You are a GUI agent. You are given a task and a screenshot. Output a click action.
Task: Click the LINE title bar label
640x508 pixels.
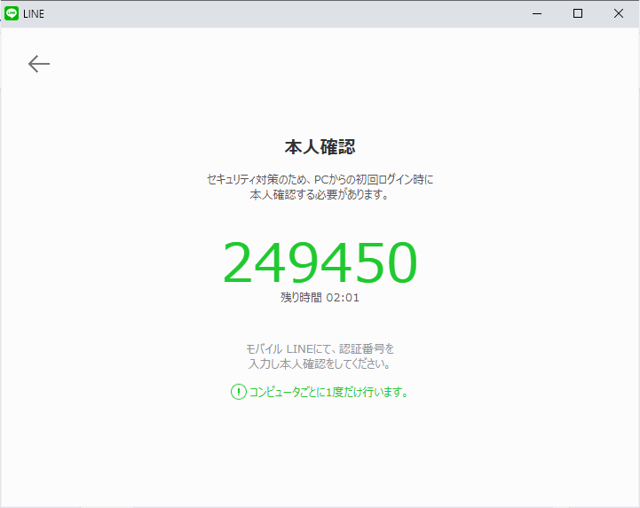click(x=34, y=14)
